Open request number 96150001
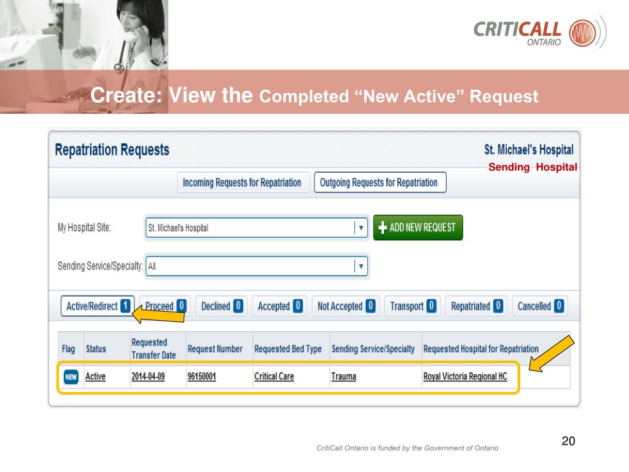Image resolution: width=629 pixels, height=472 pixels. coord(201,377)
